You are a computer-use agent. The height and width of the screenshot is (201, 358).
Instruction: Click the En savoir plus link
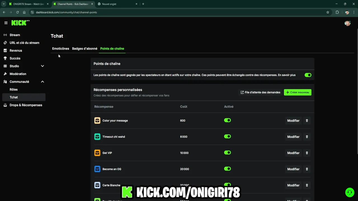pyautogui.click(x=287, y=75)
